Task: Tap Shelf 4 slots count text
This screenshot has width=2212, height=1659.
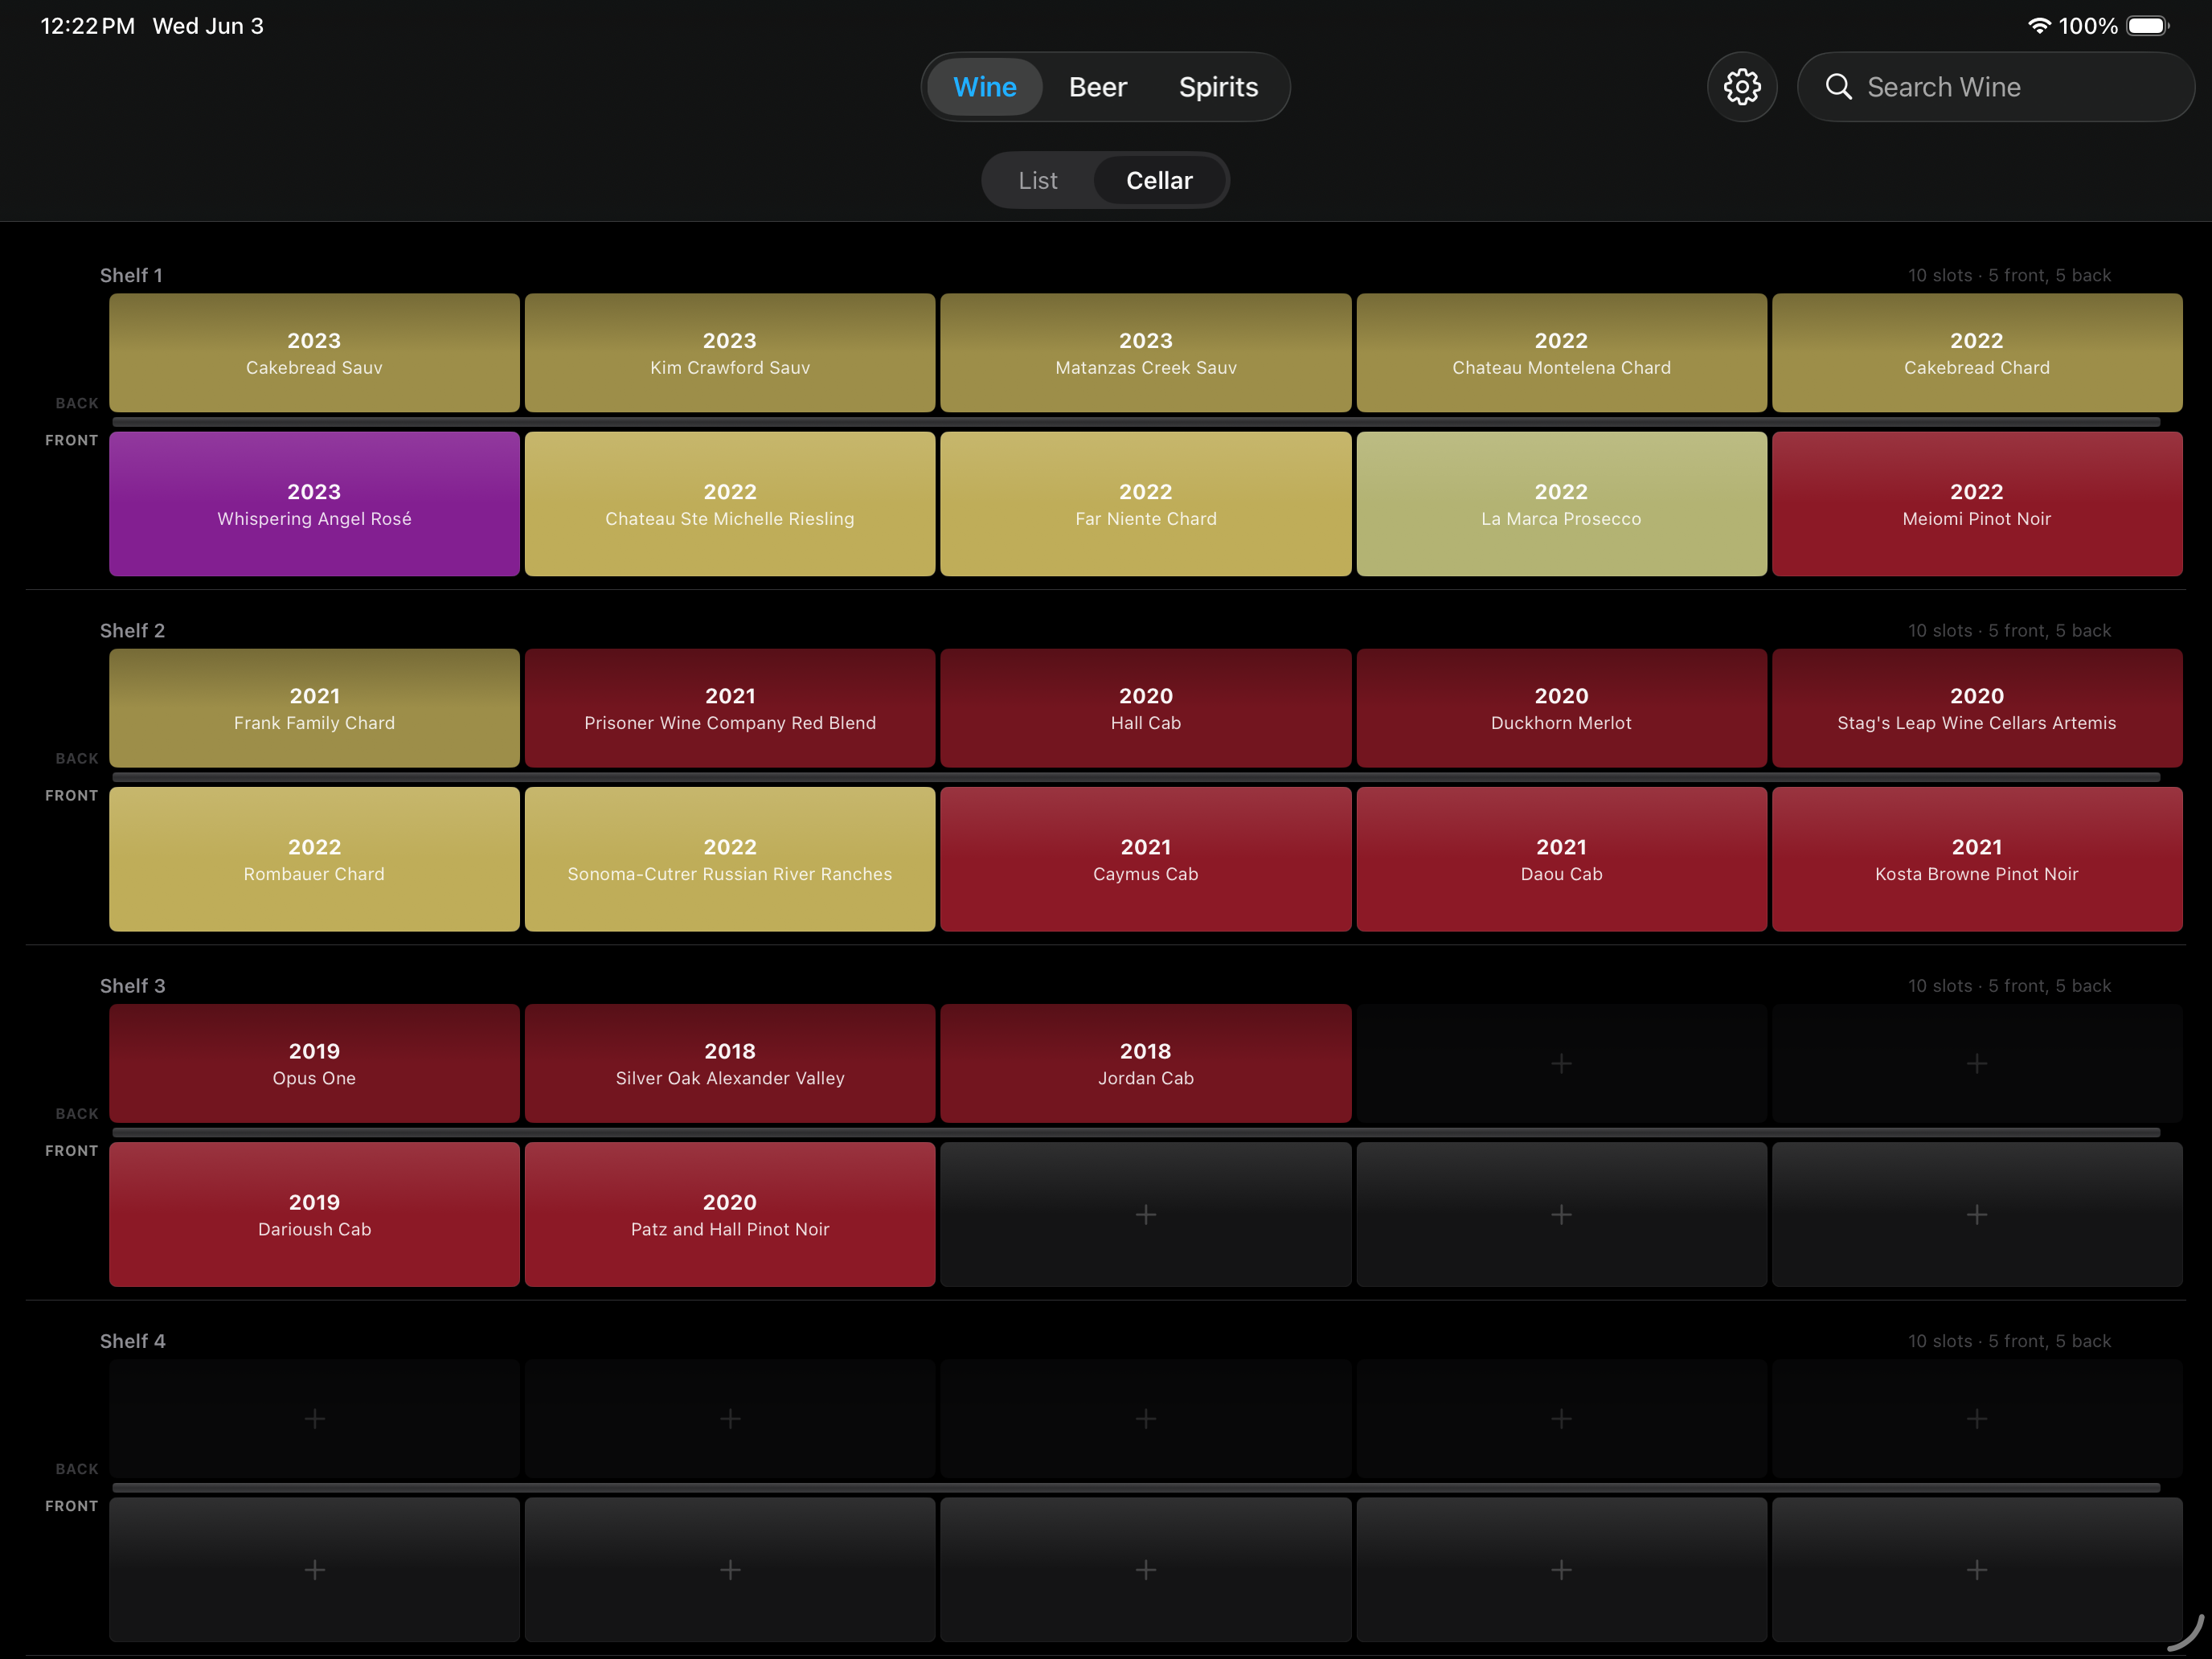Action: click(x=2009, y=1340)
